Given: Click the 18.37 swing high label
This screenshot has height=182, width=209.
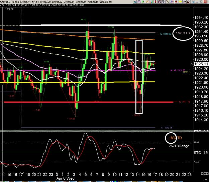Looking at the screenshot, I should [x=84, y=20].
